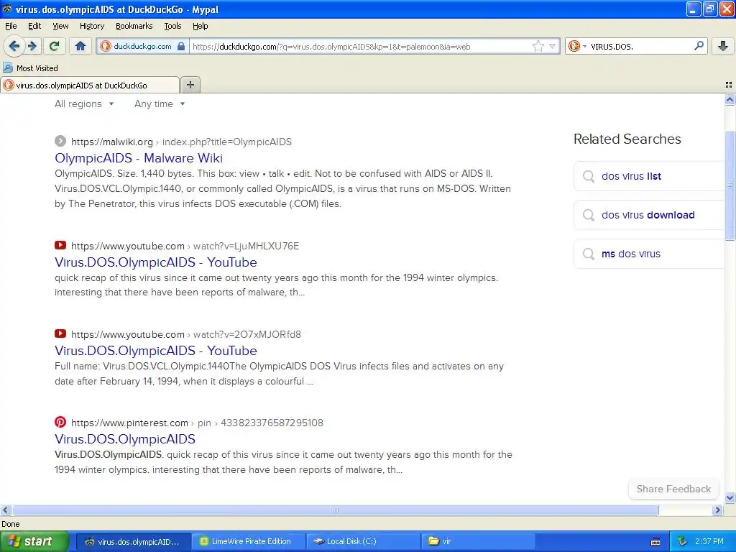Search related 'dos virus download'

pyautogui.click(x=648, y=215)
